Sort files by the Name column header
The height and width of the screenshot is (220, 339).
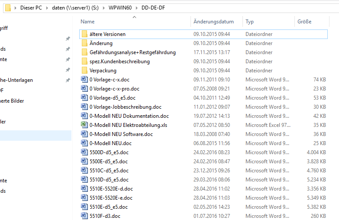click(87, 22)
